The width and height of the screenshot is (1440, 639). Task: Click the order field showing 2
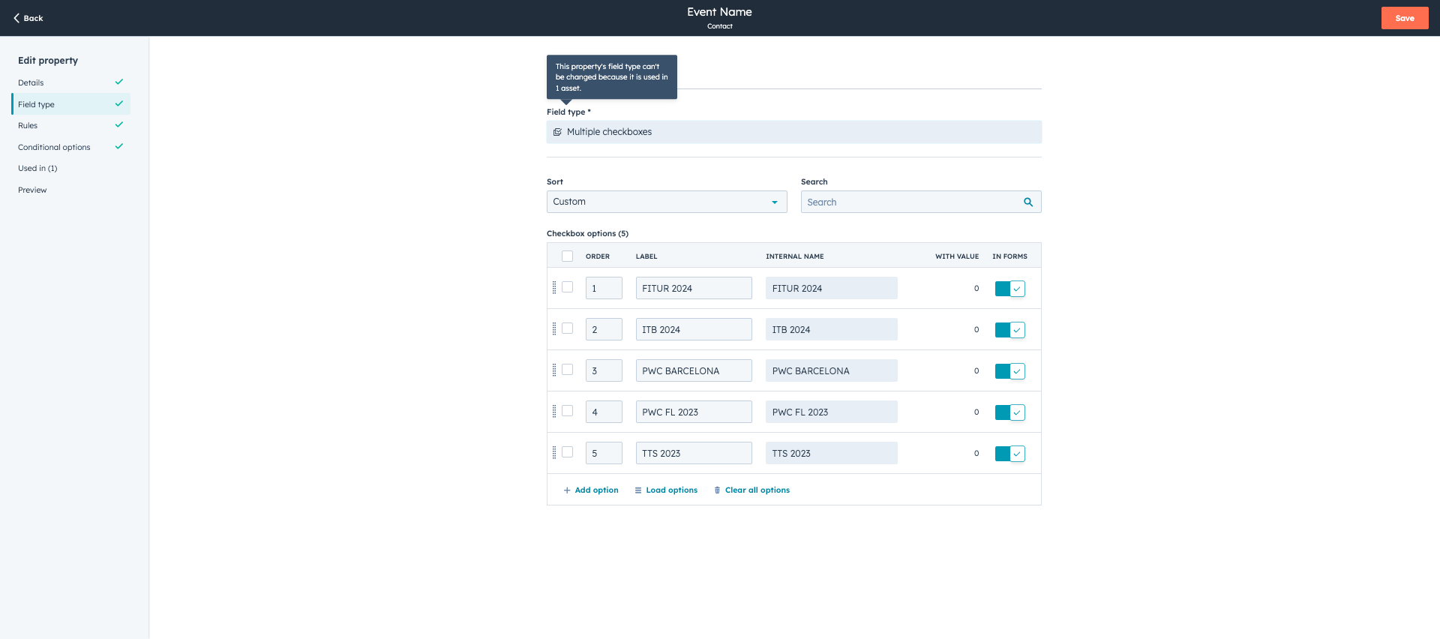[x=604, y=329]
